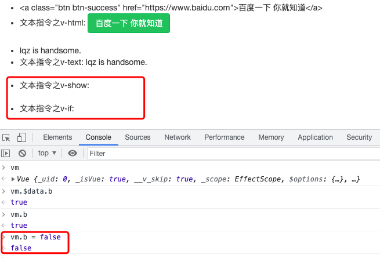
Task: Click the console Filter input field
Action: [x=232, y=153]
